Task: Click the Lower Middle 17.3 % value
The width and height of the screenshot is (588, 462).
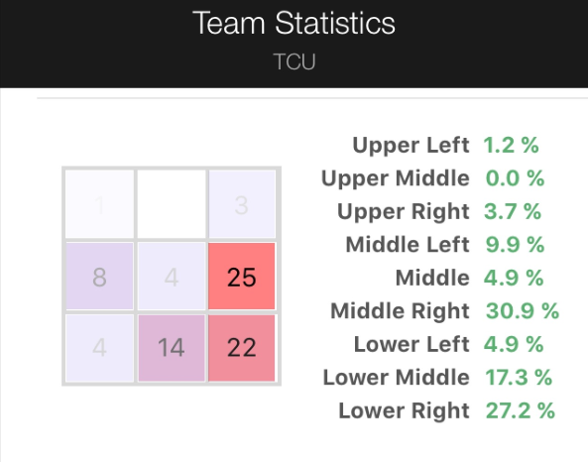Action: [x=519, y=378]
